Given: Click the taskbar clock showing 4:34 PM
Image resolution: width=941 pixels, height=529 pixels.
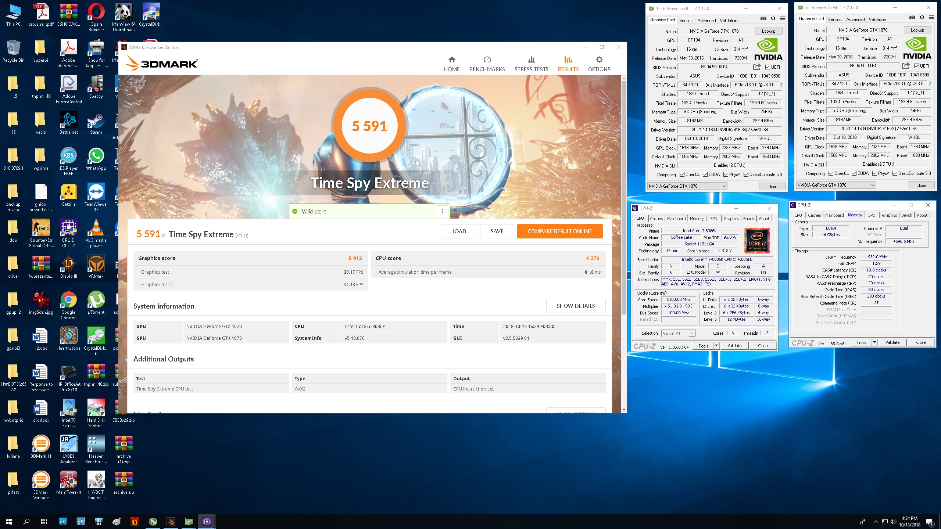Looking at the screenshot, I should click(910, 522).
